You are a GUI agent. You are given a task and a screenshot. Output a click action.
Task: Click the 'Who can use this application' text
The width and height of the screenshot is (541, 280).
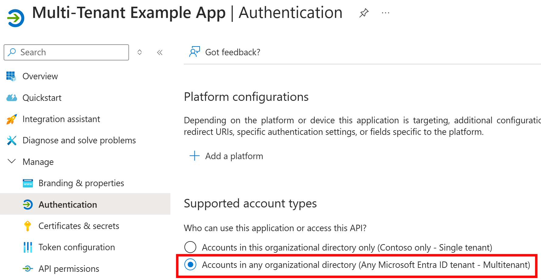[x=275, y=228]
